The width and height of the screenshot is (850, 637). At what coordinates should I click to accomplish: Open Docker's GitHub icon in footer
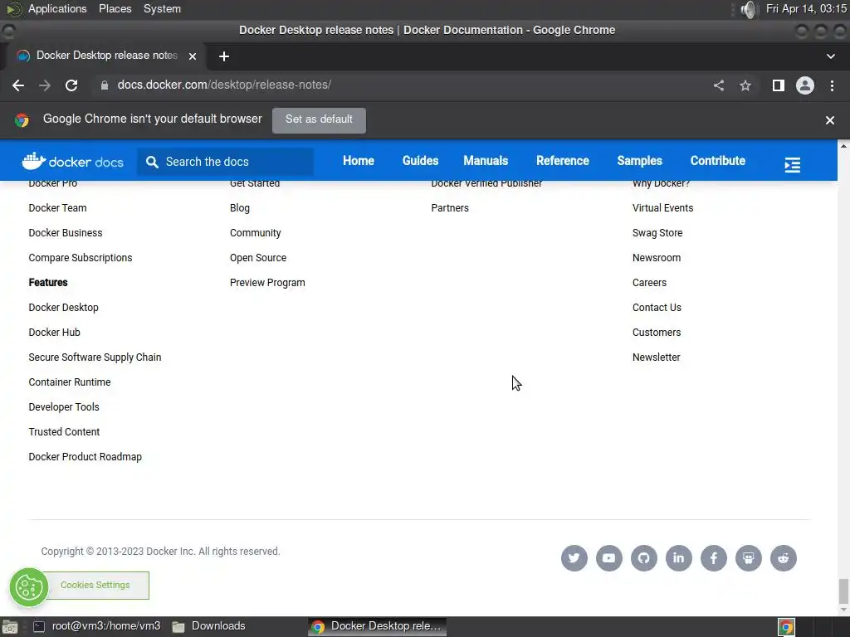coord(644,558)
